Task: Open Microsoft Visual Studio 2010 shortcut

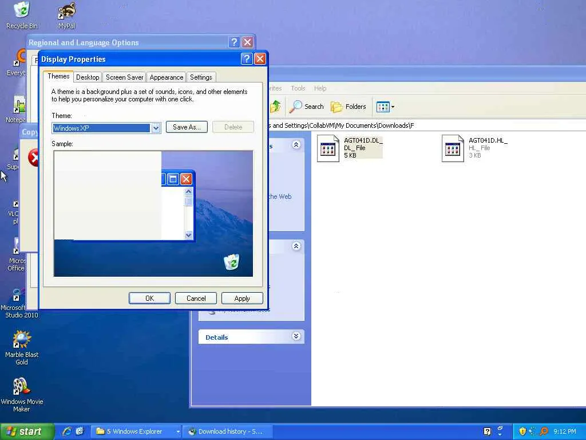Action: click(19, 303)
